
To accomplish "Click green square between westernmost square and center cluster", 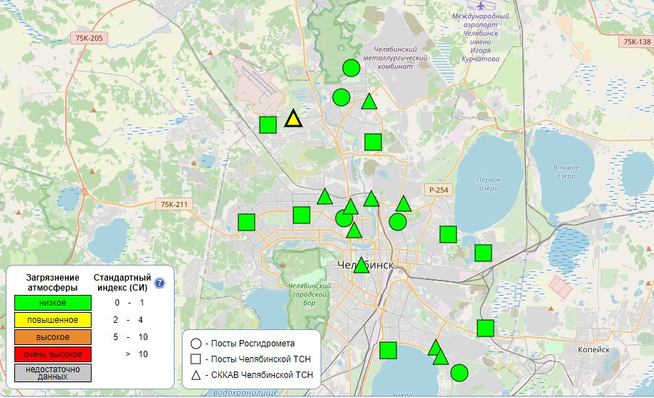I will click(301, 215).
